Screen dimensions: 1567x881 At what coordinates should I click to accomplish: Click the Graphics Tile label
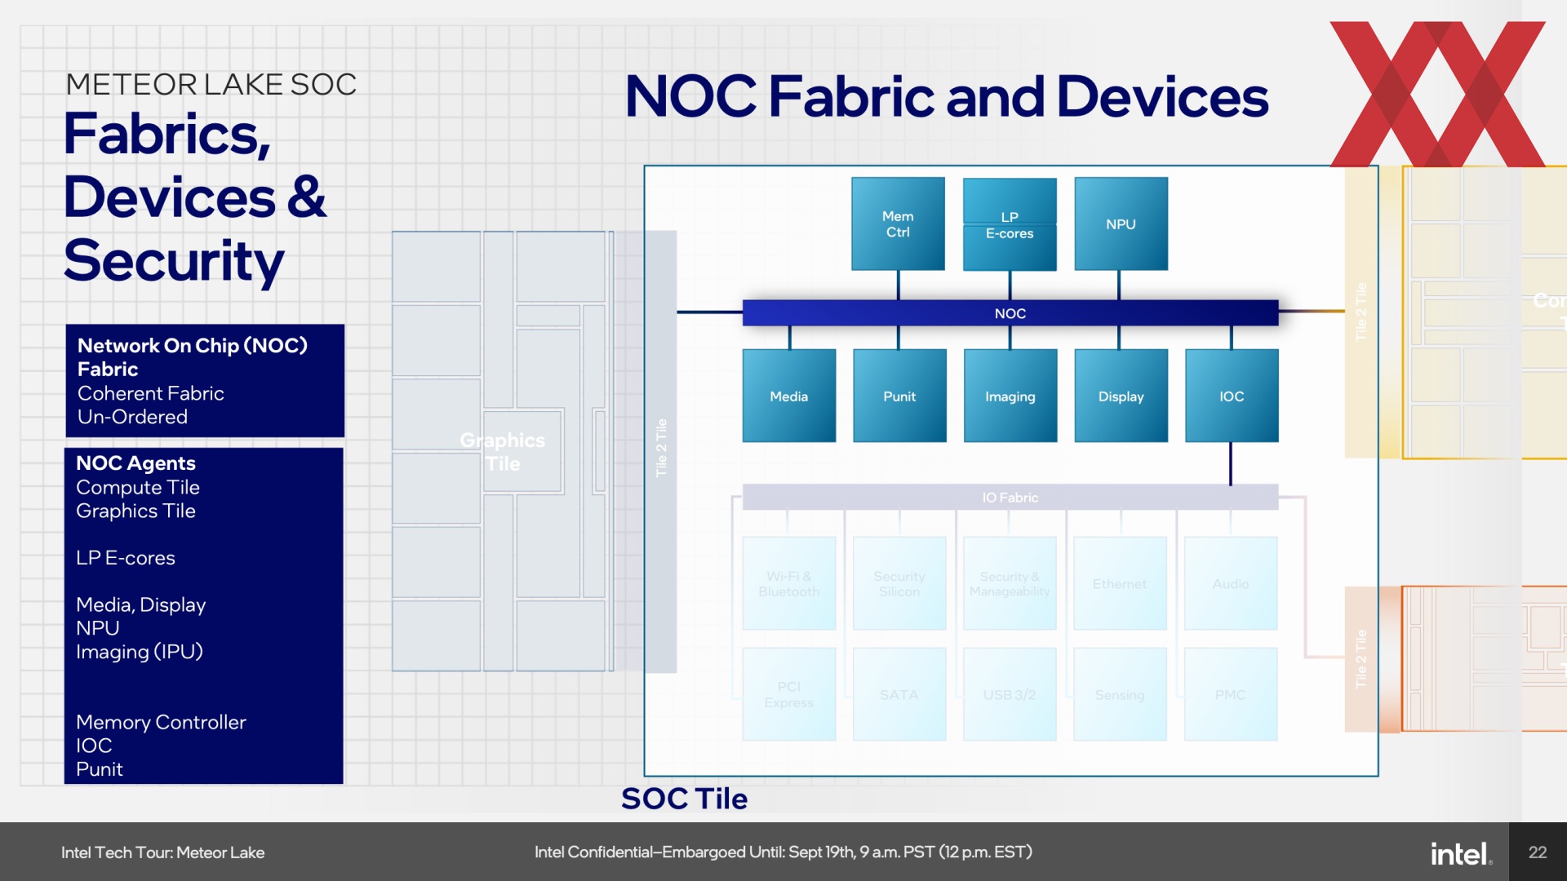click(503, 452)
